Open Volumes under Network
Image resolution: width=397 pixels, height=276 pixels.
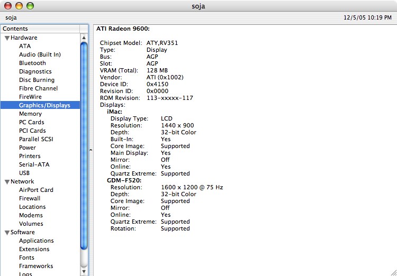tap(31, 224)
